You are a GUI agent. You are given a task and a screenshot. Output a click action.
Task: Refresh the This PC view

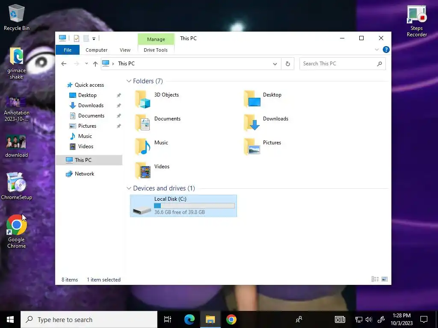(x=288, y=64)
